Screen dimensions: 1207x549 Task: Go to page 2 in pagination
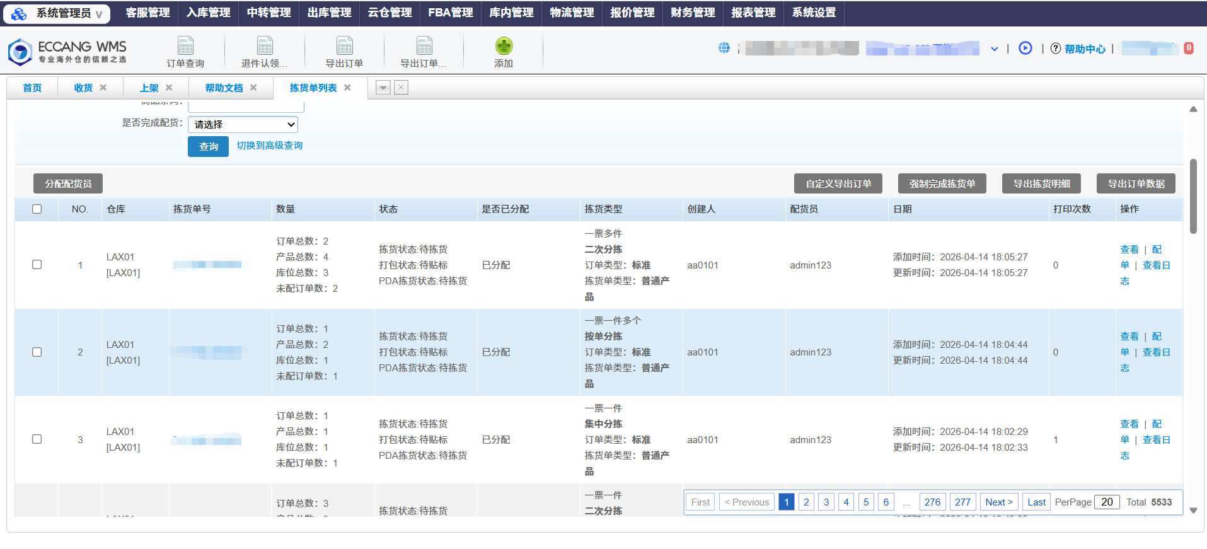click(x=806, y=502)
